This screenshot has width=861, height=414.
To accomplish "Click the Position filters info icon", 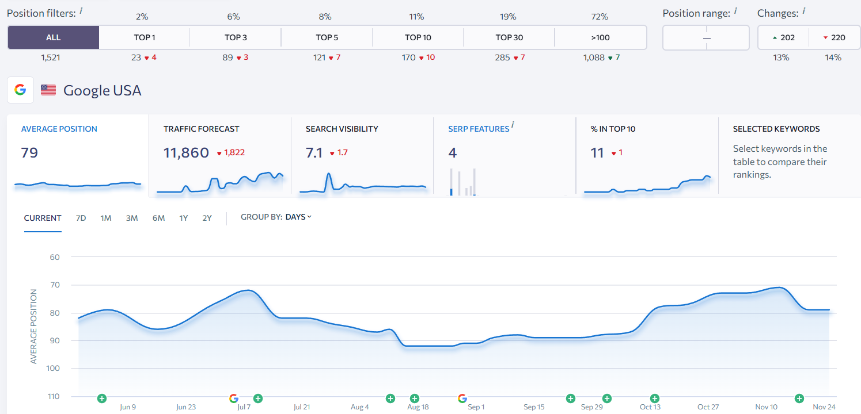I will 81,10.
